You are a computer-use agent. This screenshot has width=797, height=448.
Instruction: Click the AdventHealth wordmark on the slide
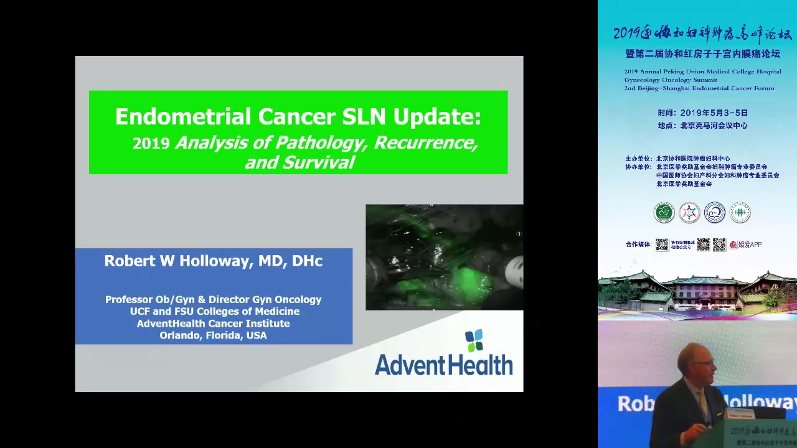pyautogui.click(x=443, y=365)
